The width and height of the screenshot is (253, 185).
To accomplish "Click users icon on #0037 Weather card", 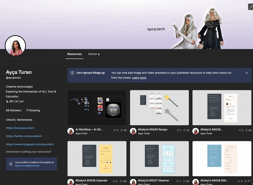I will click(184, 182).
